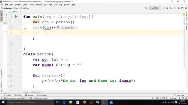This screenshot has height=105, width=188.
Task: Fold the main function at line 1
Action: point(21,17)
